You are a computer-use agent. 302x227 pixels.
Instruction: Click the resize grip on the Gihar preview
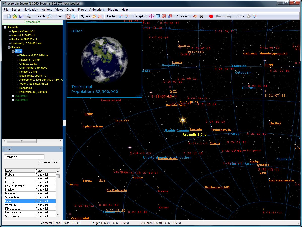139,95
